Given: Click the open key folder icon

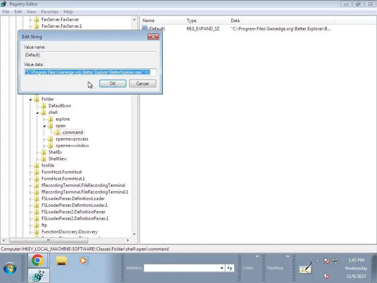Looking at the screenshot, I should point(50,125).
